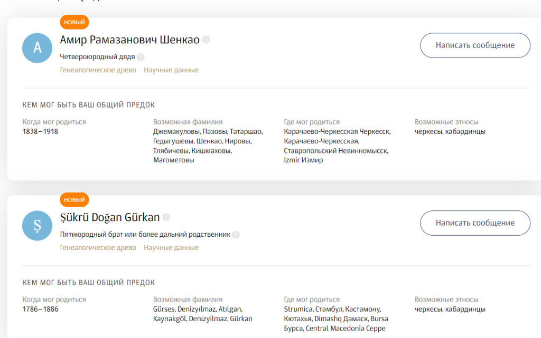Click the birth range 1786–1886

click(x=41, y=309)
